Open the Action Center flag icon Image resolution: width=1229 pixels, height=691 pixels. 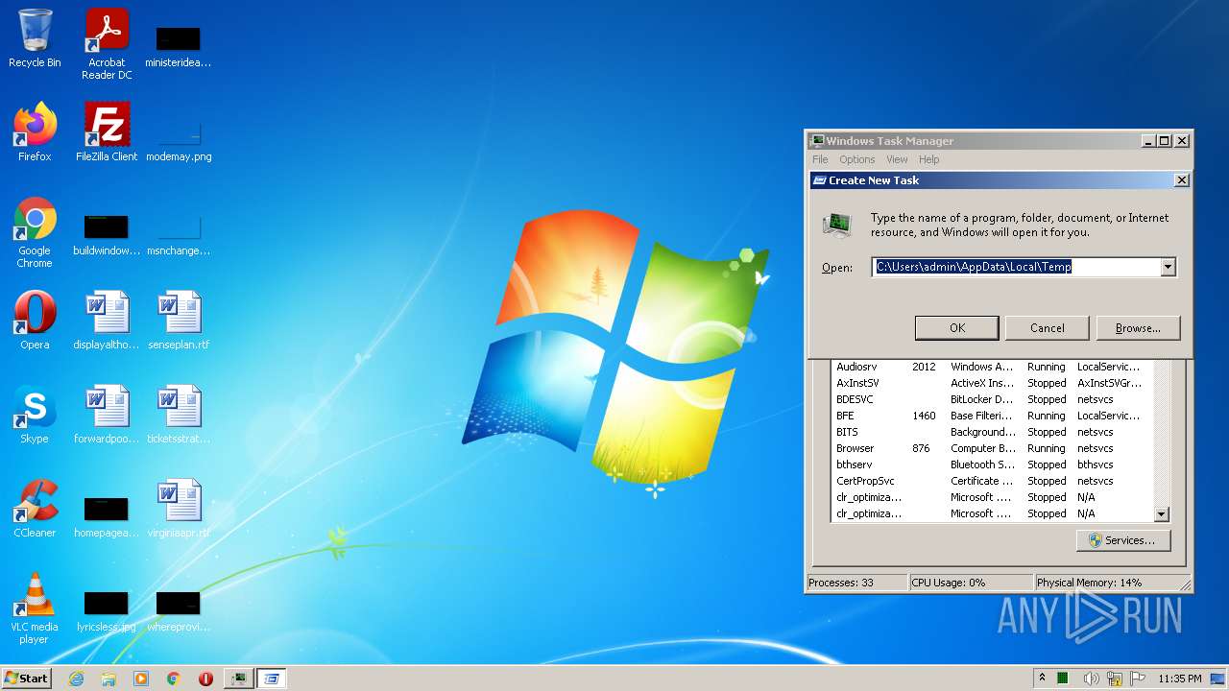pos(1138,679)
